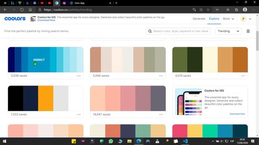Click the gray-purple swatch in 14,647 saves palette
The image size is (259, 145).
tap(158, 98)
